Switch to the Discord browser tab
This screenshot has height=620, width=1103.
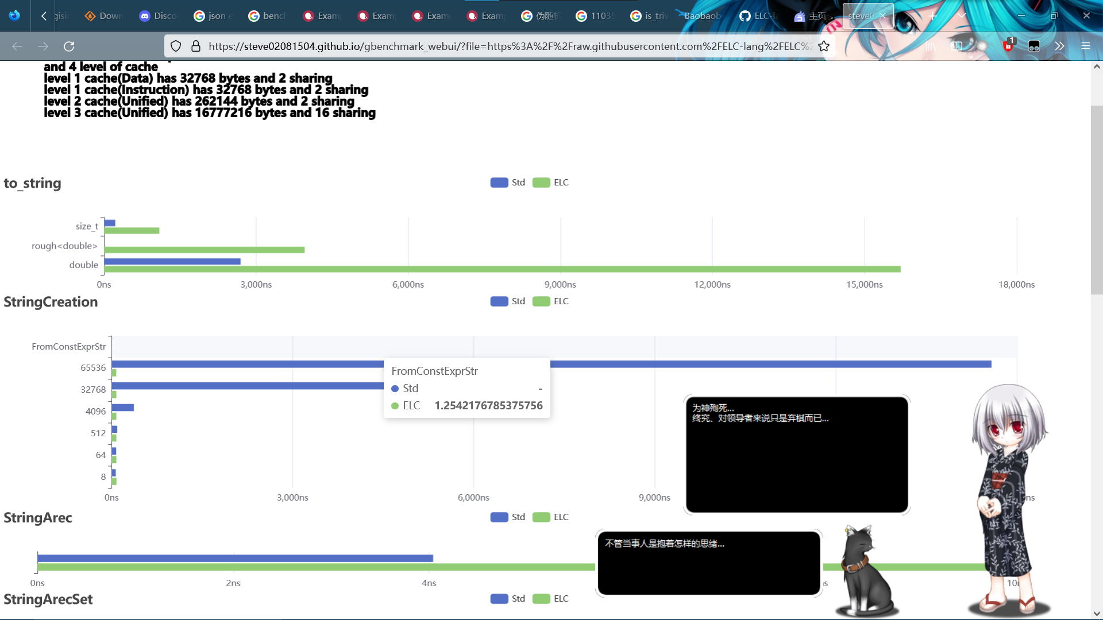click(157, 16)
